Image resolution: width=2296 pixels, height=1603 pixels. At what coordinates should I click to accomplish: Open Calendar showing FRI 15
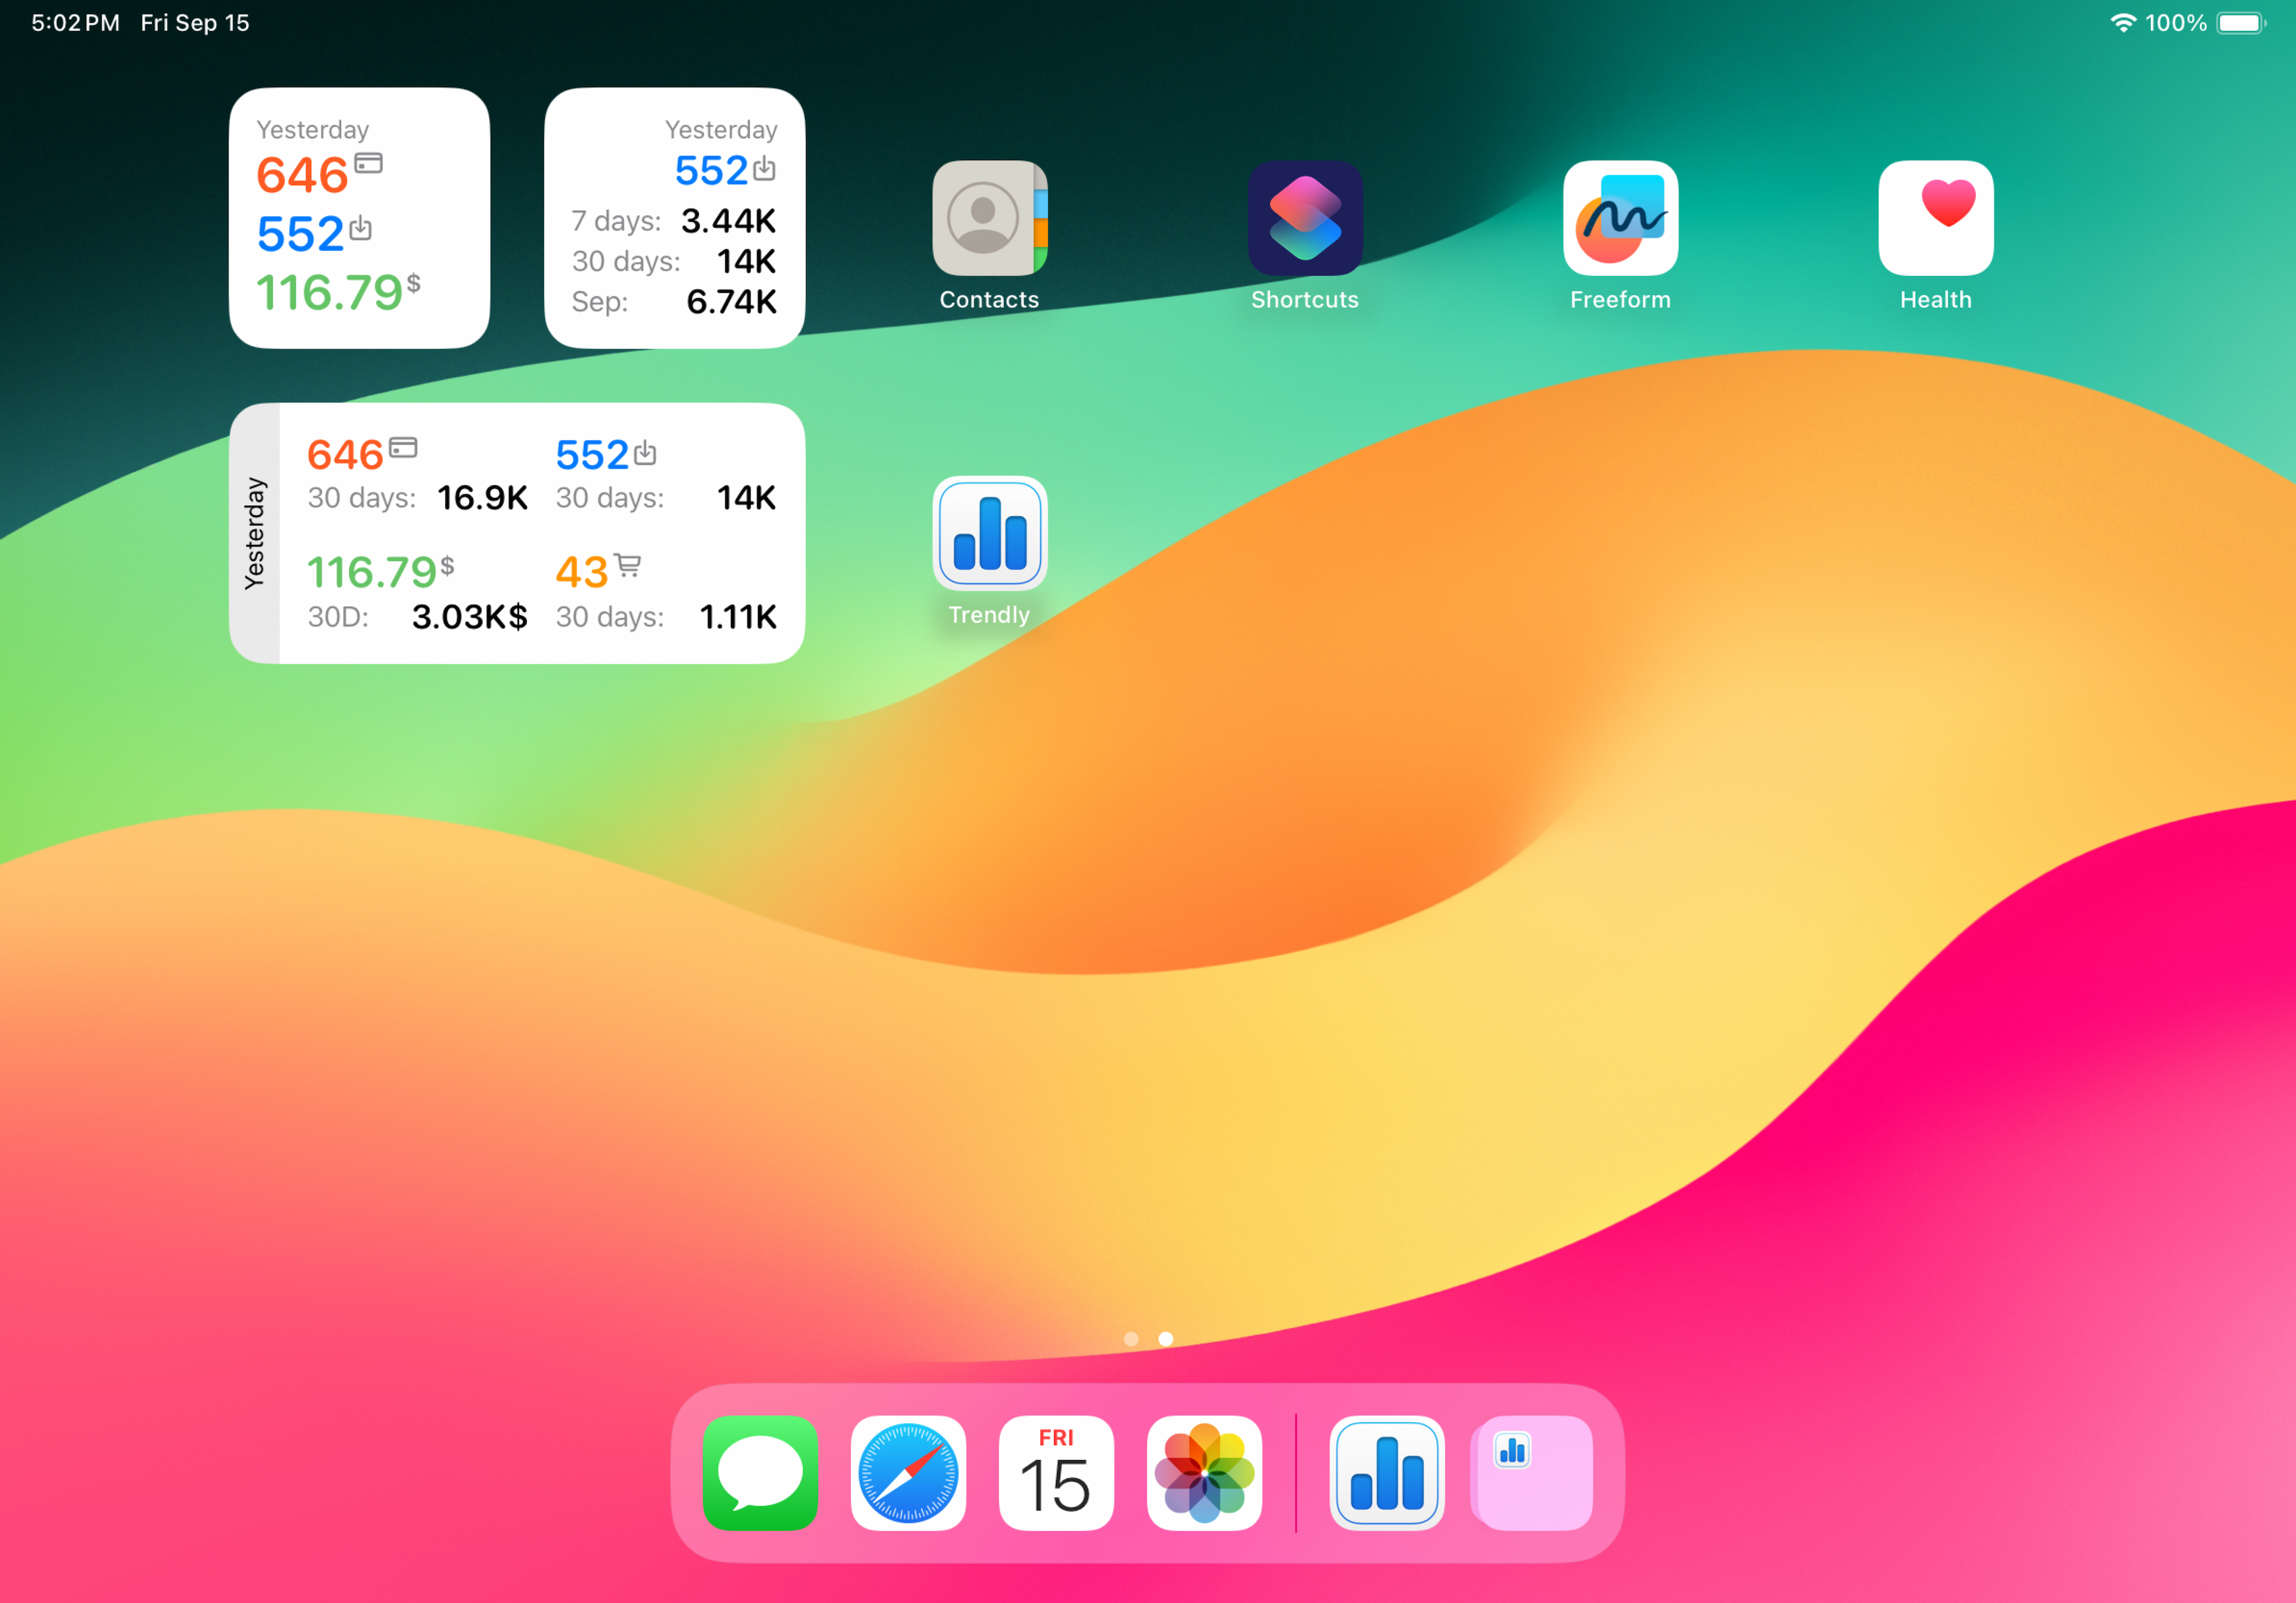pos(1056,1472)
